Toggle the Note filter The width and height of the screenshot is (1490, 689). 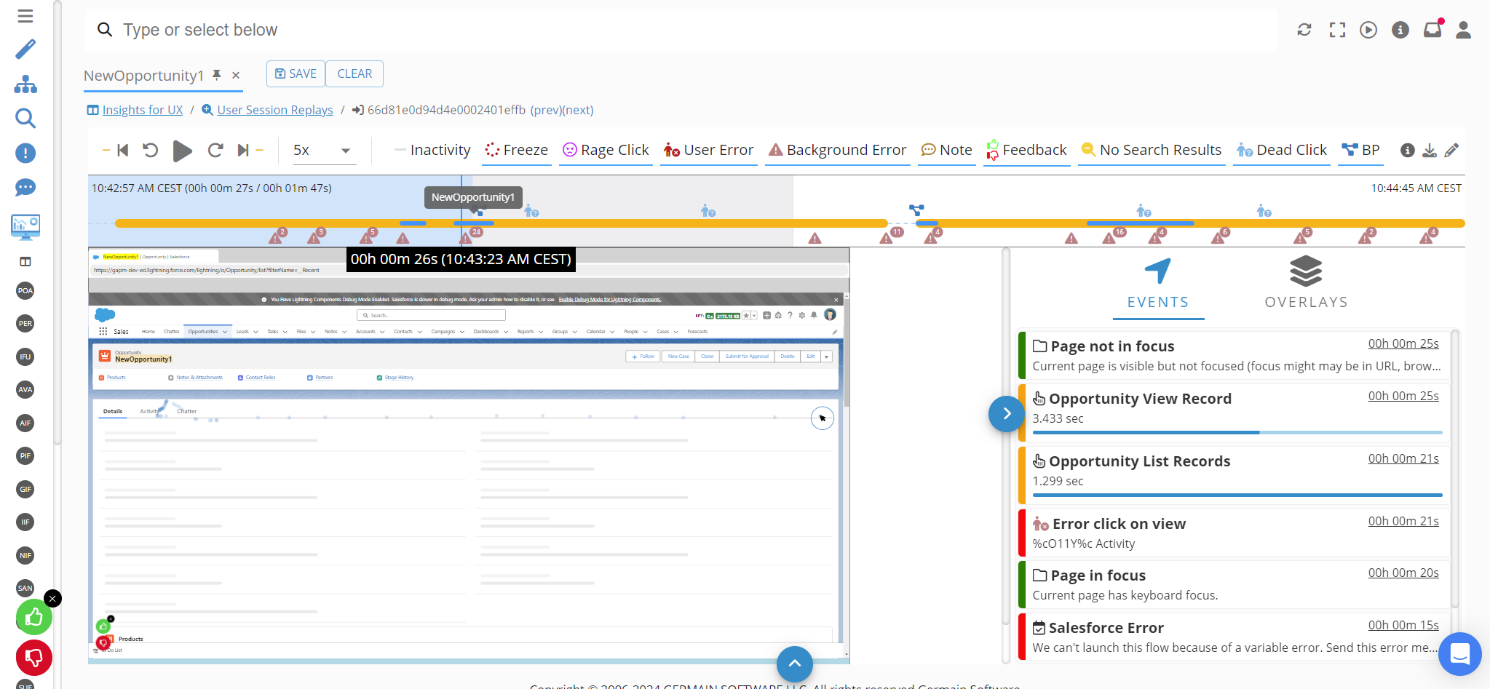click(x=946, y=150)
